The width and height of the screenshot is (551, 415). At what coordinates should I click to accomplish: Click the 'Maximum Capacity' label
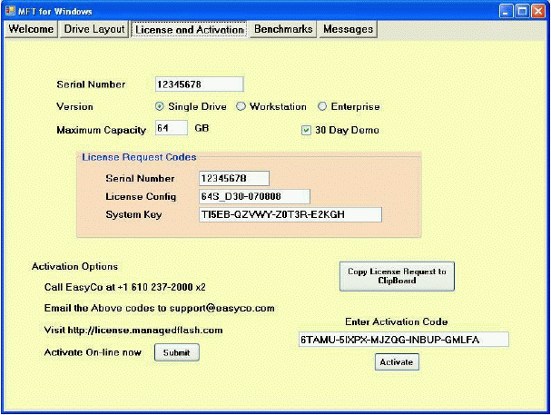101,131
